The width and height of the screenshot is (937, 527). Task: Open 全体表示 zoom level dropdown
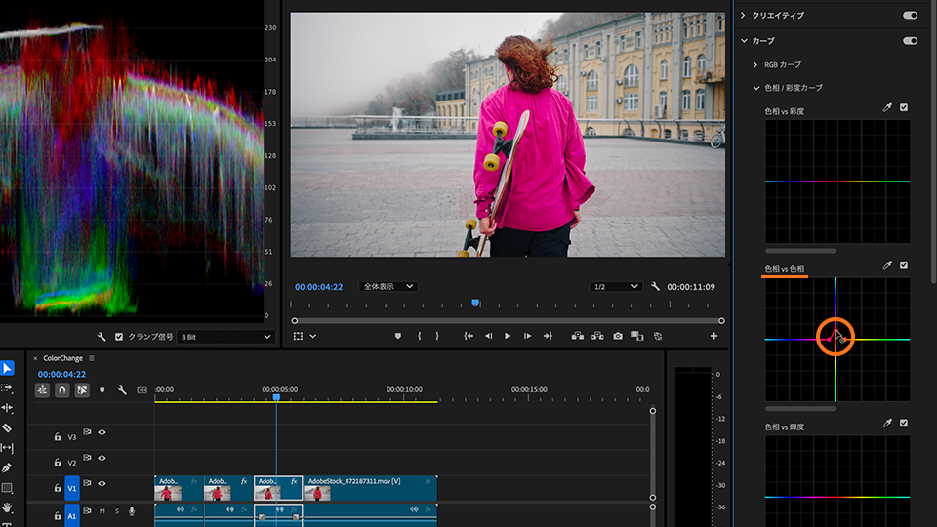pos(388,286)
